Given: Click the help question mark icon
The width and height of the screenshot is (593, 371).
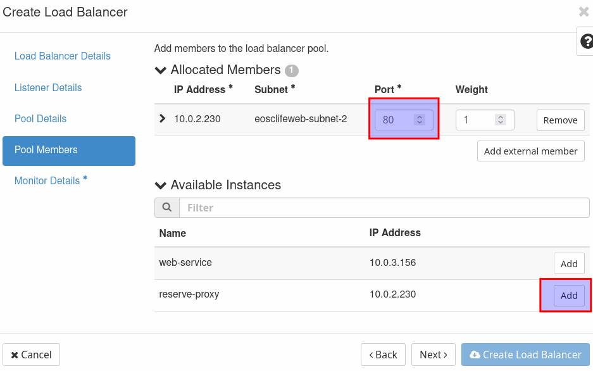Looking at the screenshot, I should (x=586, y=42).
